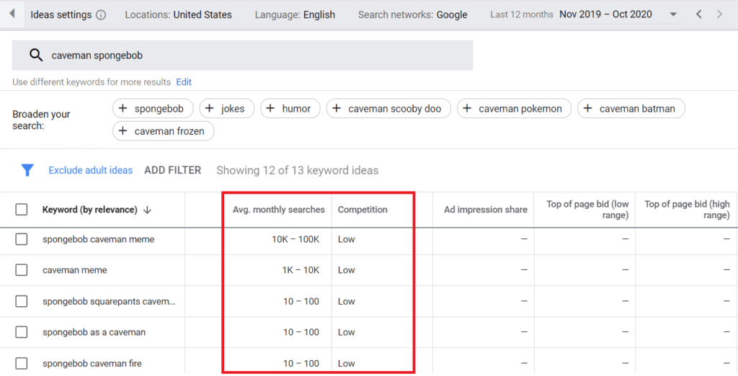Click the '1K – 10K' searches value
This screenshot has width=738, height=376.
(x=301, y=270)
